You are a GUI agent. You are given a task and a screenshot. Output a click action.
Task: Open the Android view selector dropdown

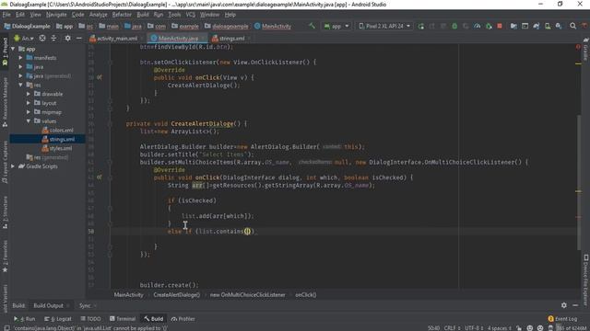pyautogui.click(x=23, y=39)
